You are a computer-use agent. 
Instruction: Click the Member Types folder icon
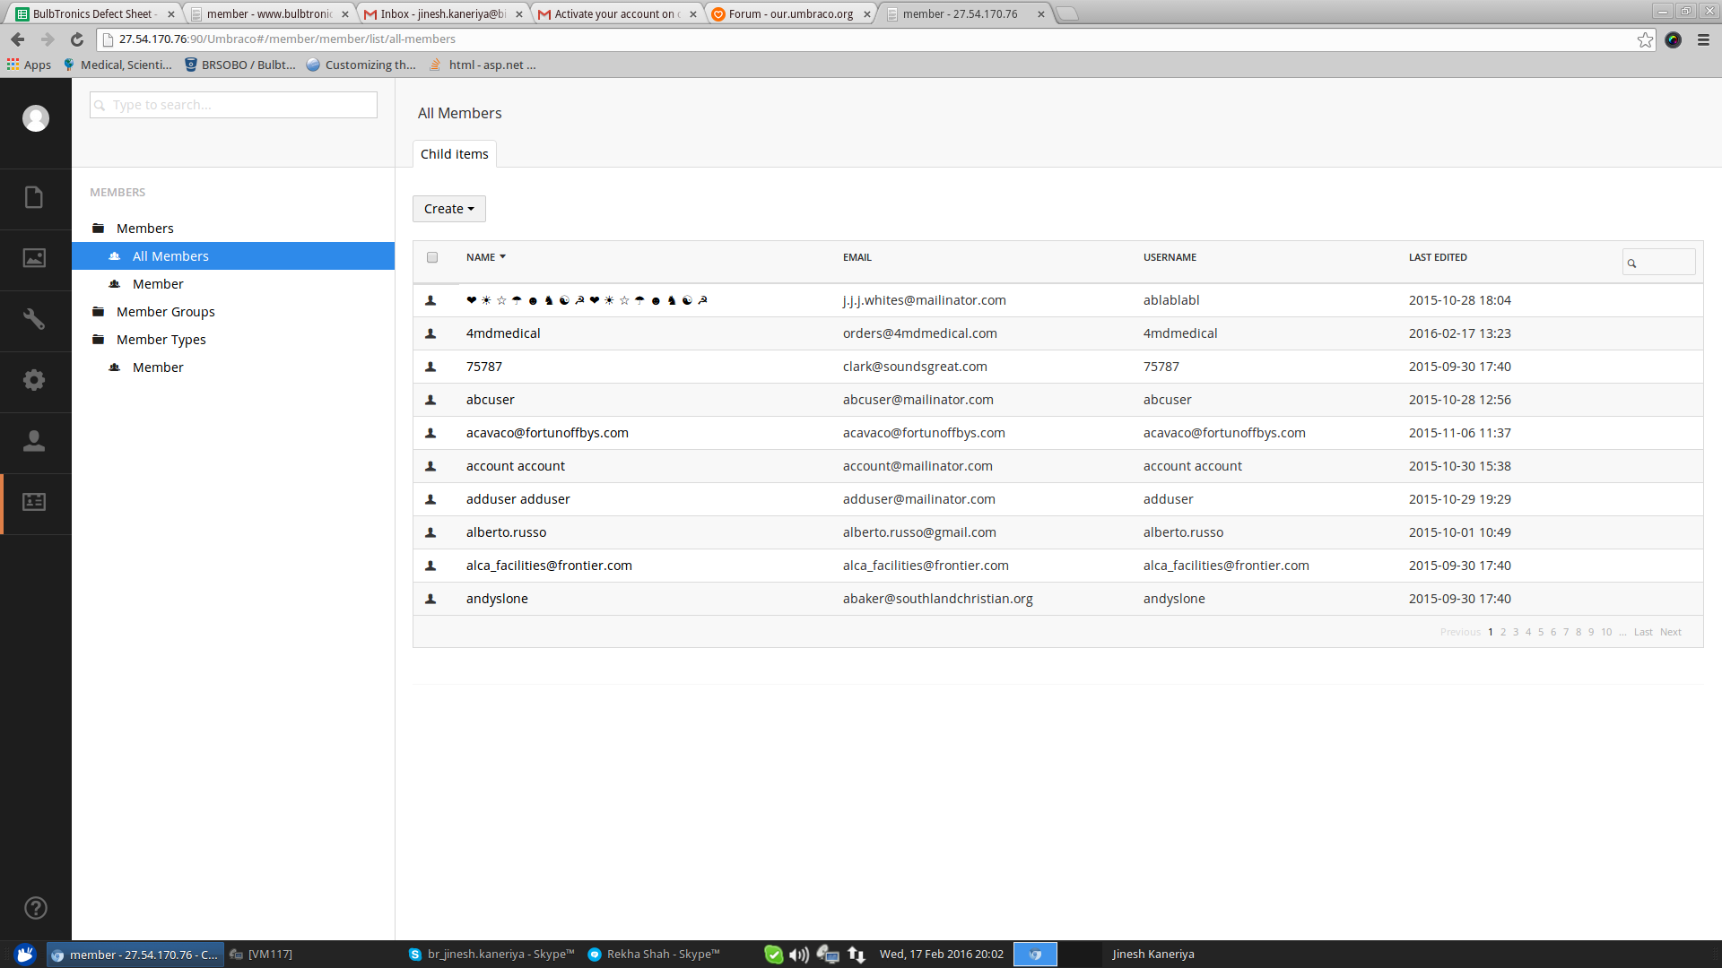pyautogui.click(x=99, y=340)
